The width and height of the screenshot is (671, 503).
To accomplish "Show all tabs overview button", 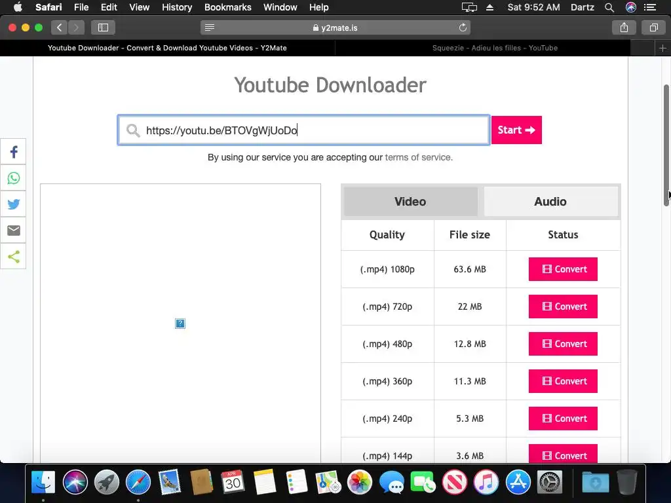I will point(653,28).
